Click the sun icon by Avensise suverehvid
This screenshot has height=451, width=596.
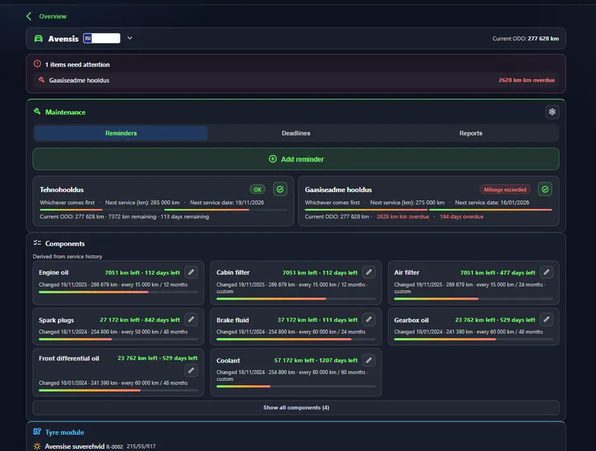(x=37, y=447)
